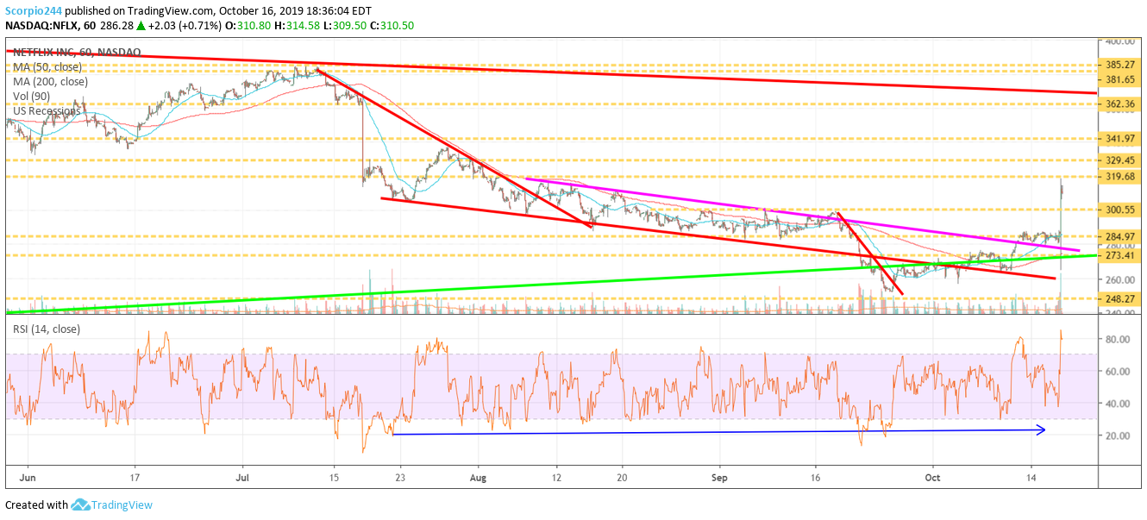The width and height of the screenshot is (1147, 520).
Task: Click the 60.00 RSI axis label
Action: click(x=1118, y=372)
